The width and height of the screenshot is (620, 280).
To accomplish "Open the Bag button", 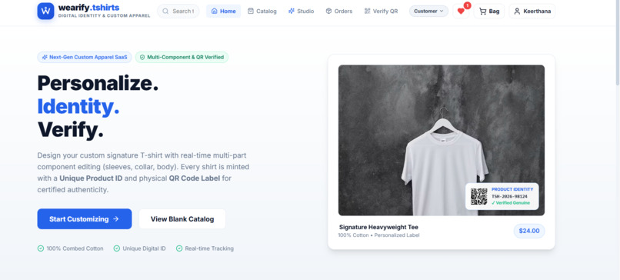I will tap(489, 11).
